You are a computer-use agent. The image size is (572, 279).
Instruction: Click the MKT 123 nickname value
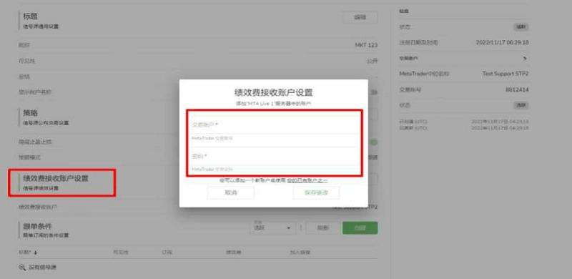click(366, 45)
